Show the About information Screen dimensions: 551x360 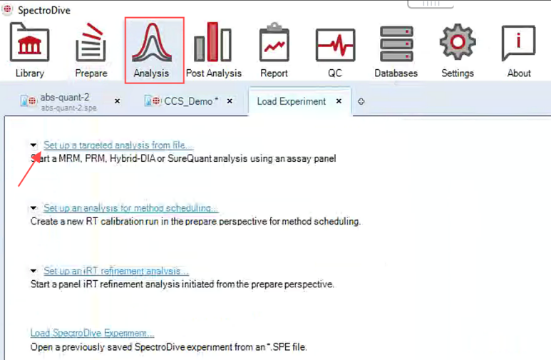click(519, 50)
